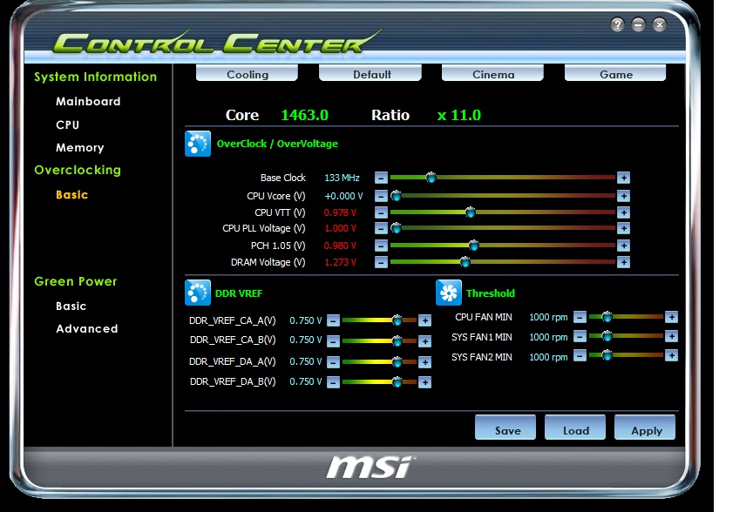Click the CPU VTT slider handle
Screen dimensions: 753x512
(x=470, y=212)
